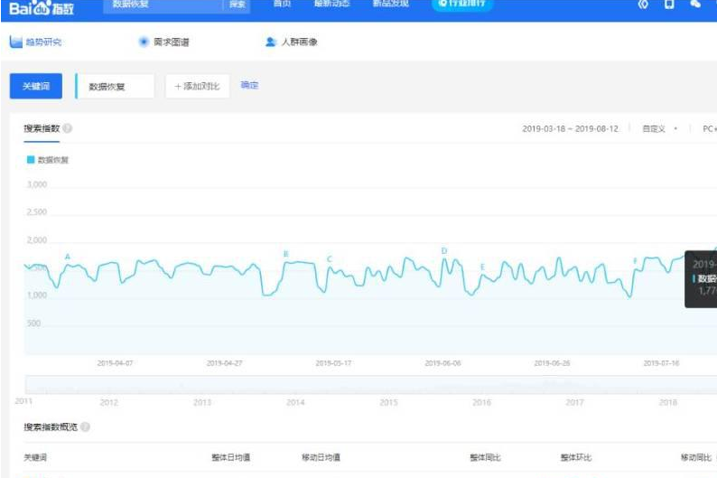Switch to the 需求图谱 tab
Image resolution: width=717 pixels, height=478 pixels.
(163, 42)
